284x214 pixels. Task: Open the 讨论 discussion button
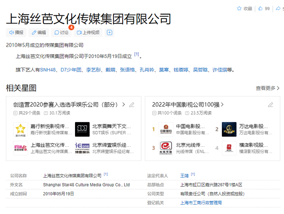coord(61,32)
